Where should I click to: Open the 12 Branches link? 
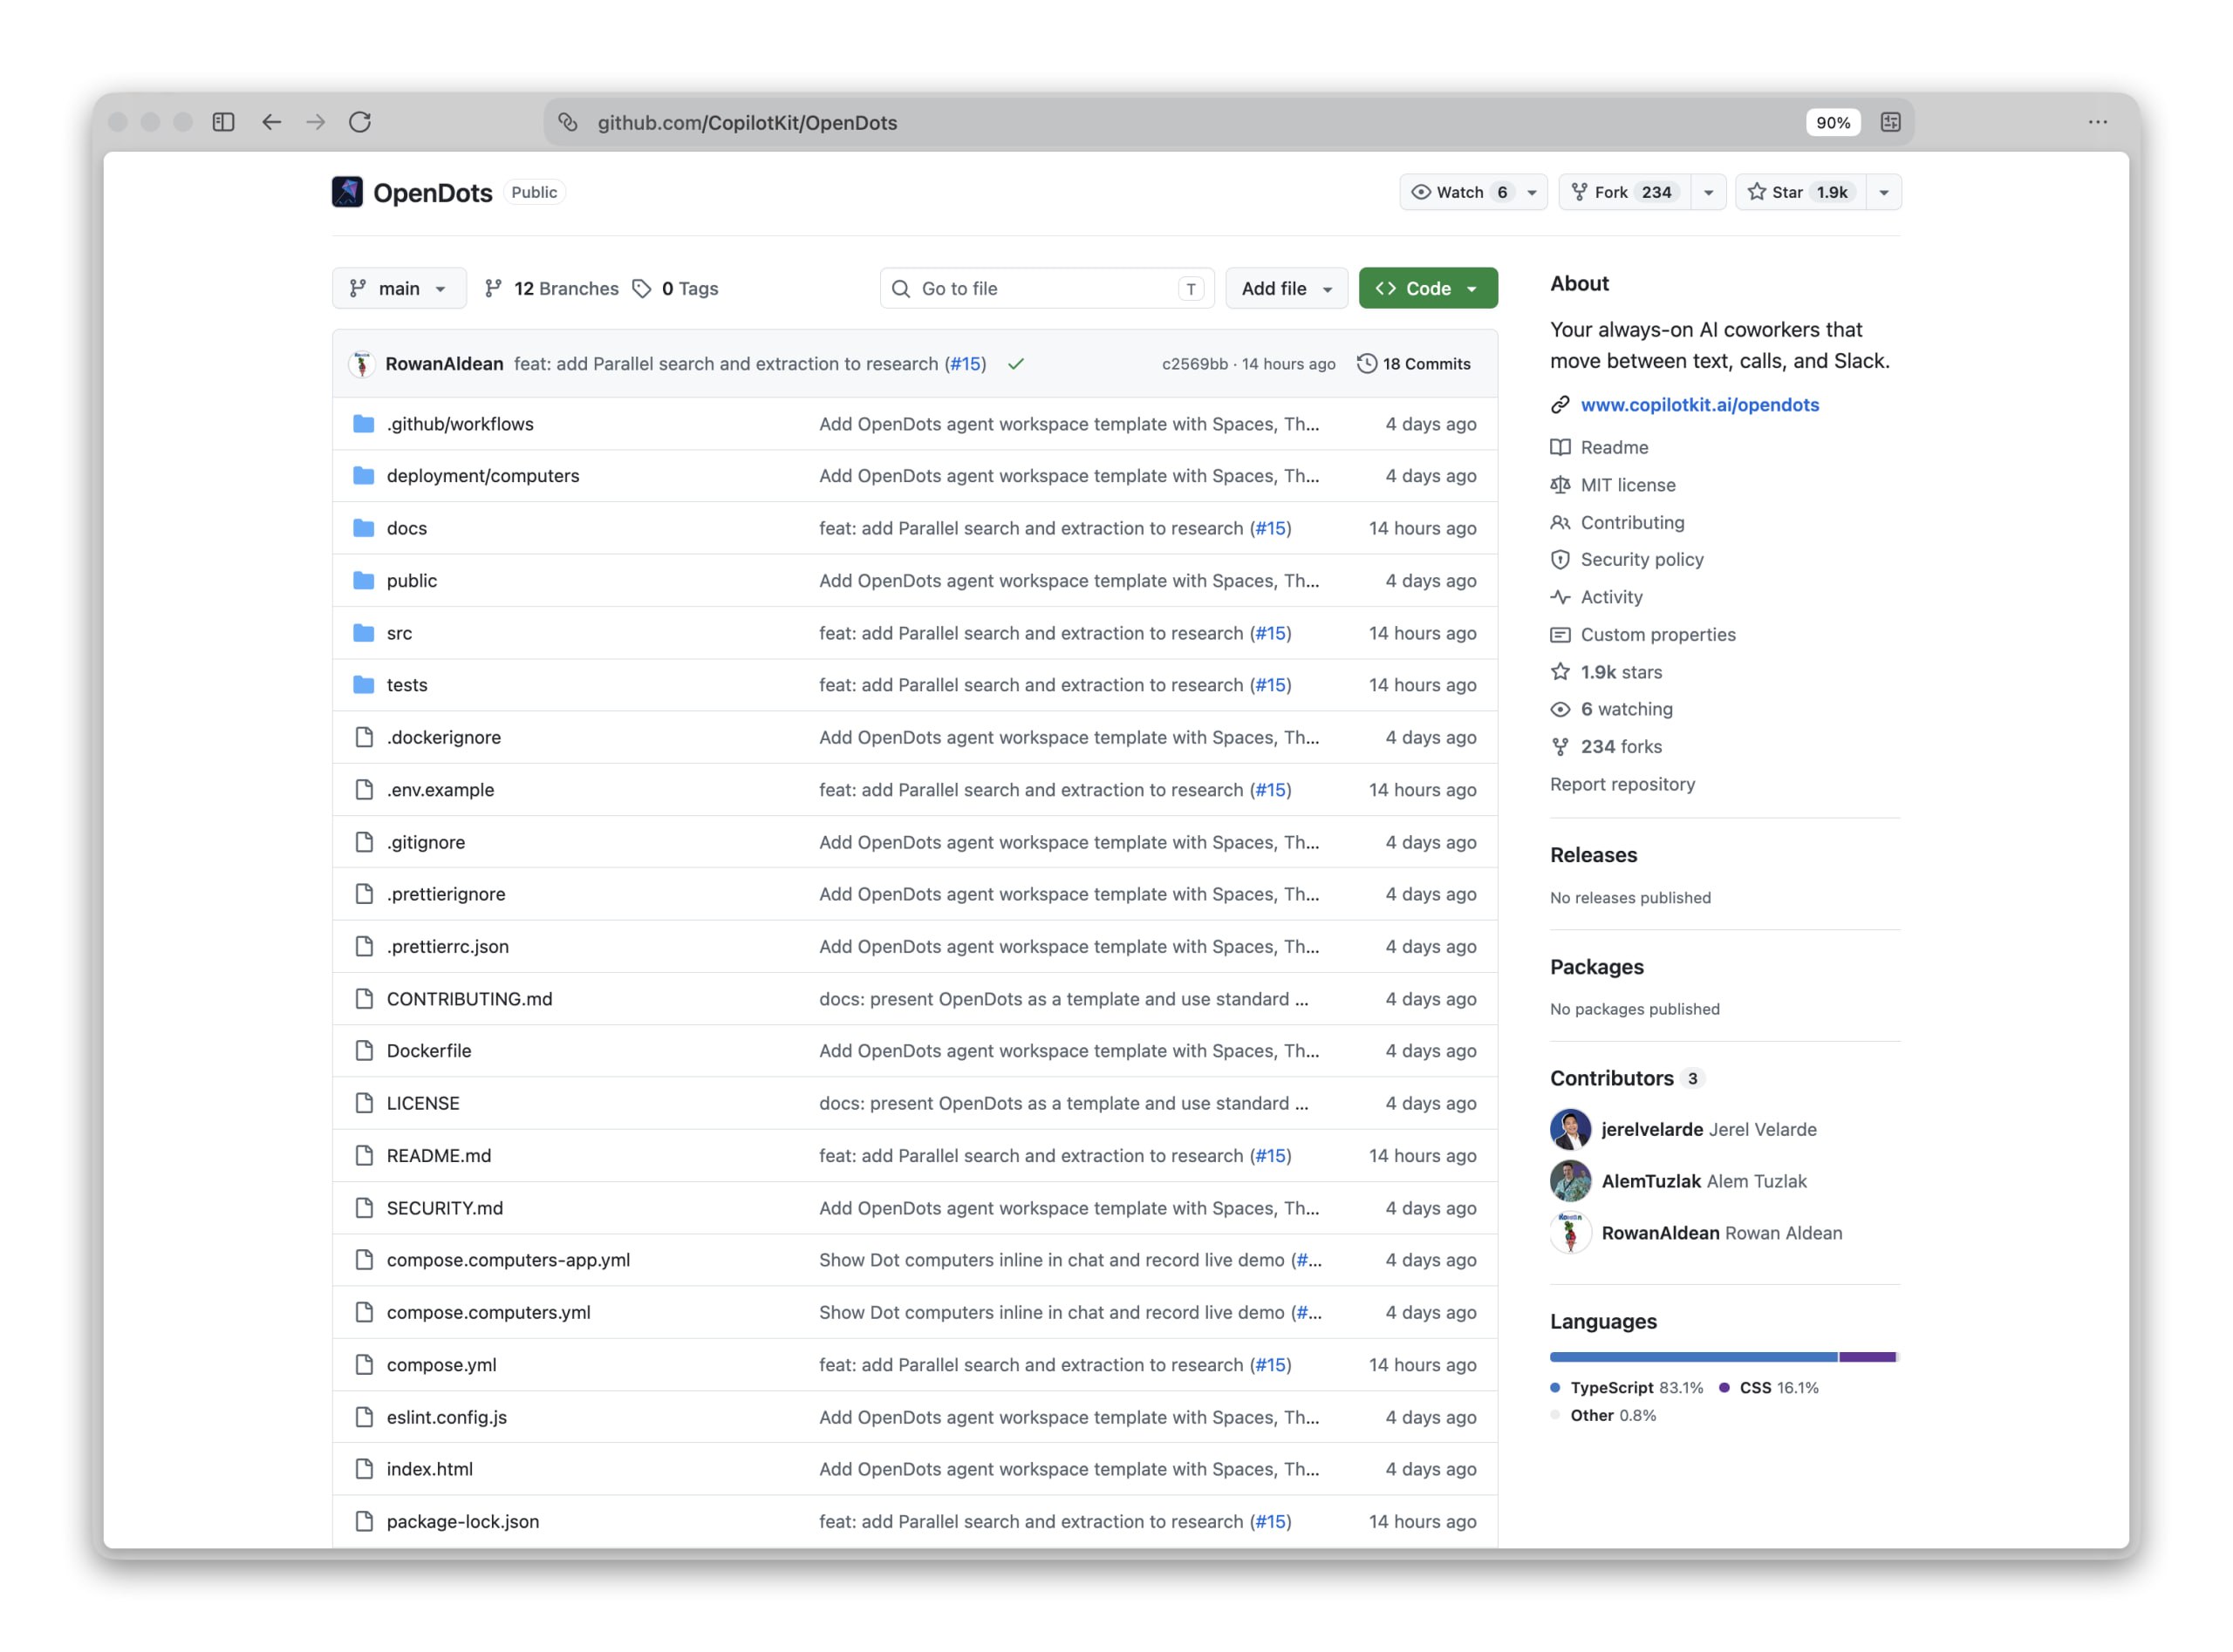[551, 288]
